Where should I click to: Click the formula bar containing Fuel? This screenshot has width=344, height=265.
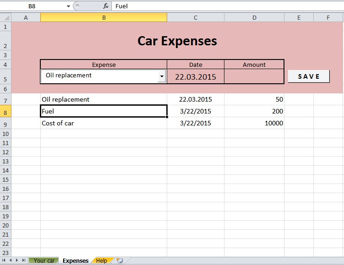click(x=224, y=6)
